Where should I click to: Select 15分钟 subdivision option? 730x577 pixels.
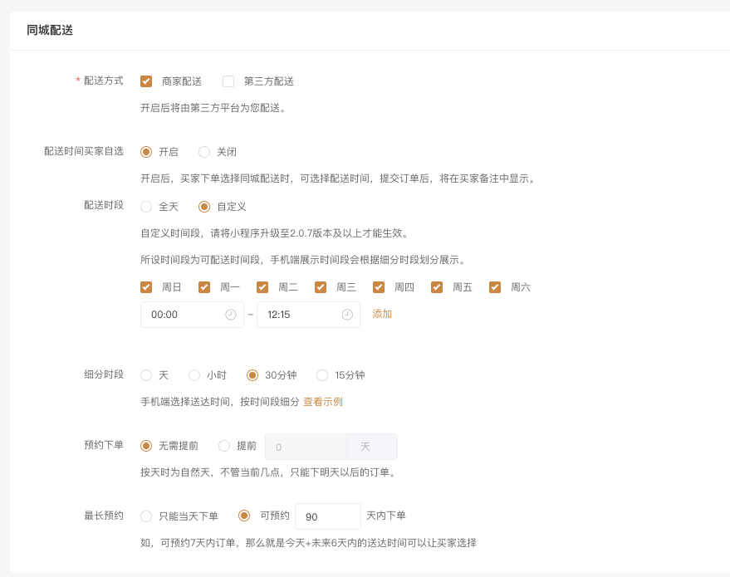(x=322, y=375)
